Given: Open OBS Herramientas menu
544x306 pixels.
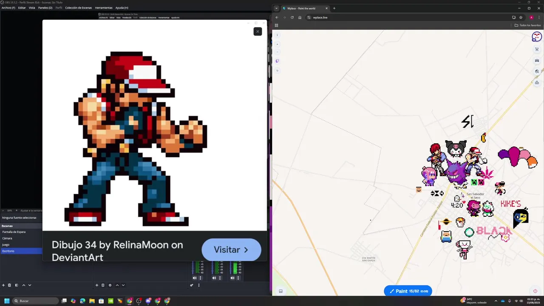Looking at the screenshot, I should tap(104, 8).
